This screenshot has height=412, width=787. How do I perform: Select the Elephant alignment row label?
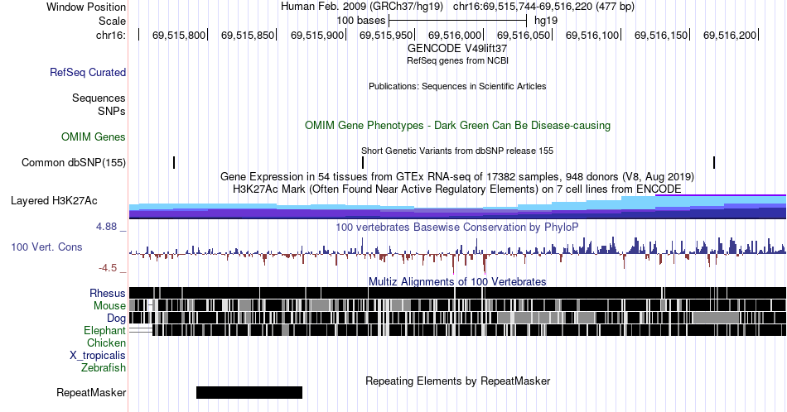[x=104, y=330]
